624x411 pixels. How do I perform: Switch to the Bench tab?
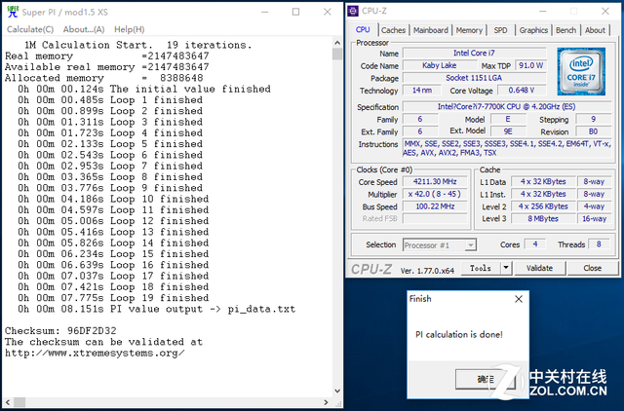click(566, 30)
